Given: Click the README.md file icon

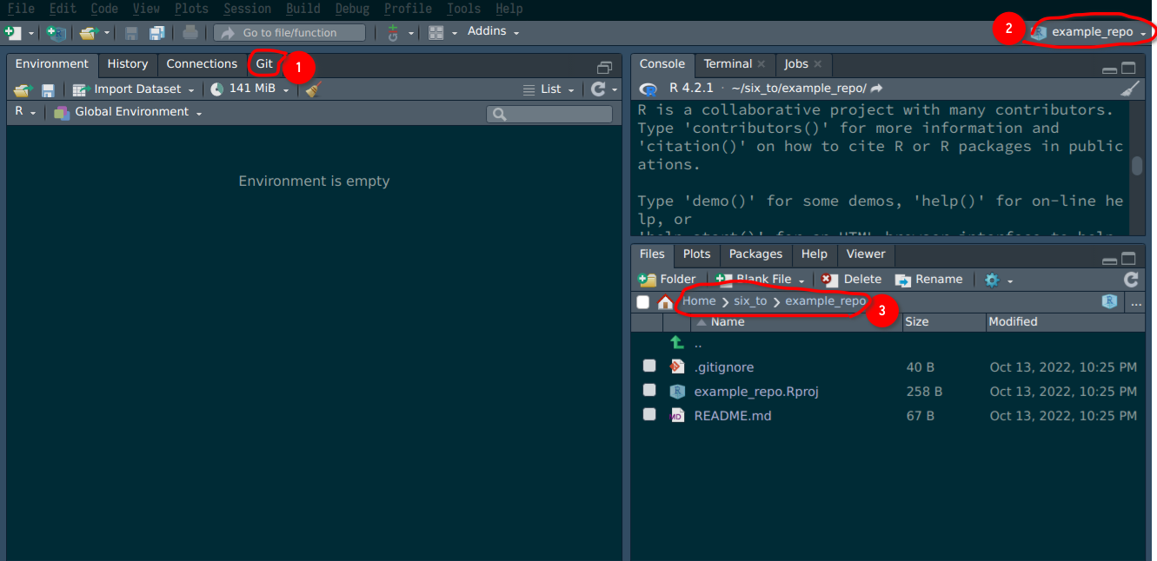Looking at the screenshot, I should 677,416.
